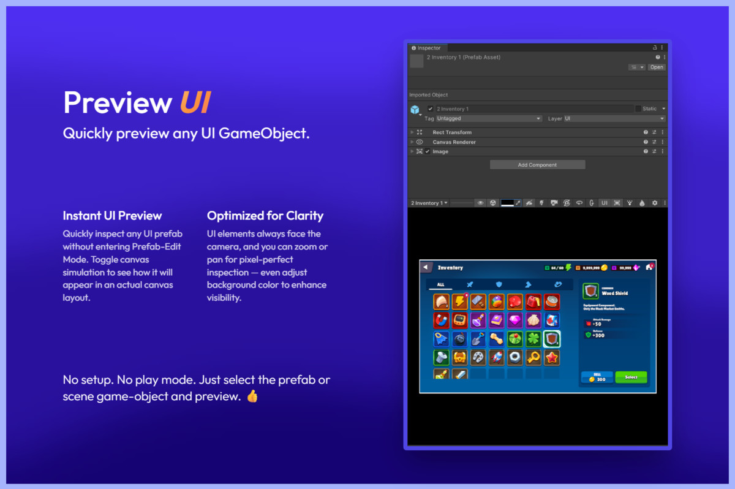
Task: Open the Inspector kebab menu
Action: click(x=661, y=48)
